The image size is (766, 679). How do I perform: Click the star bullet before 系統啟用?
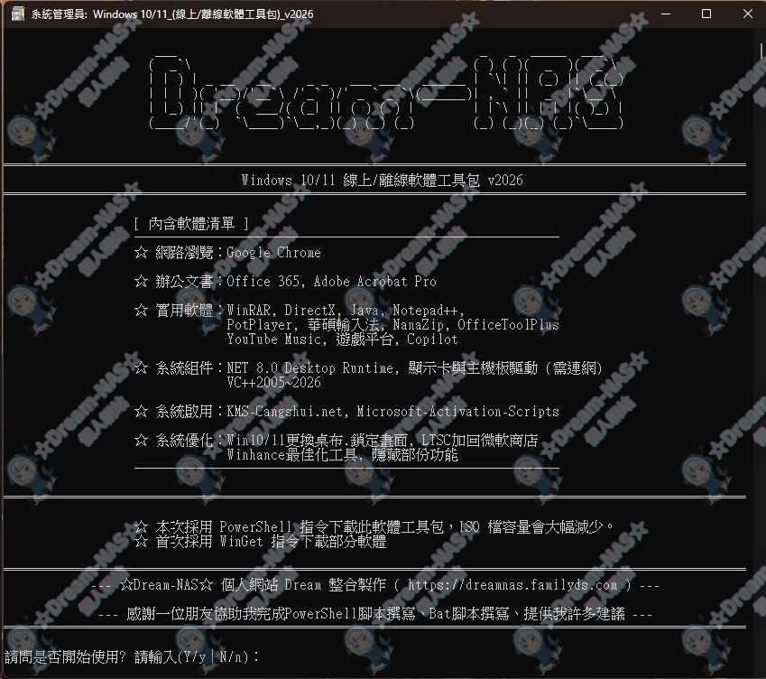141,411
